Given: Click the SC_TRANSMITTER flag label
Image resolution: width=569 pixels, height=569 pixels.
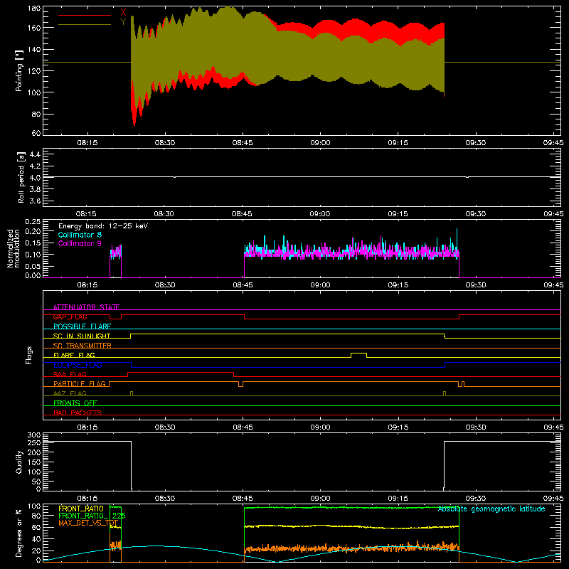Looking at the screenshot, I should (83, 346).
